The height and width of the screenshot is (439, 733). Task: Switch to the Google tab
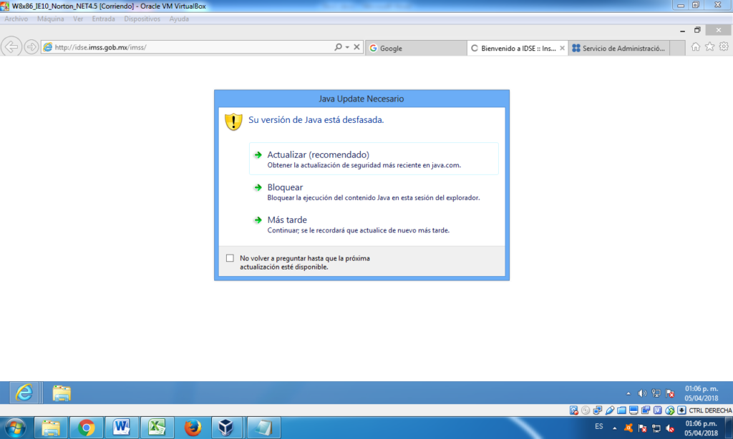(414, 48)
